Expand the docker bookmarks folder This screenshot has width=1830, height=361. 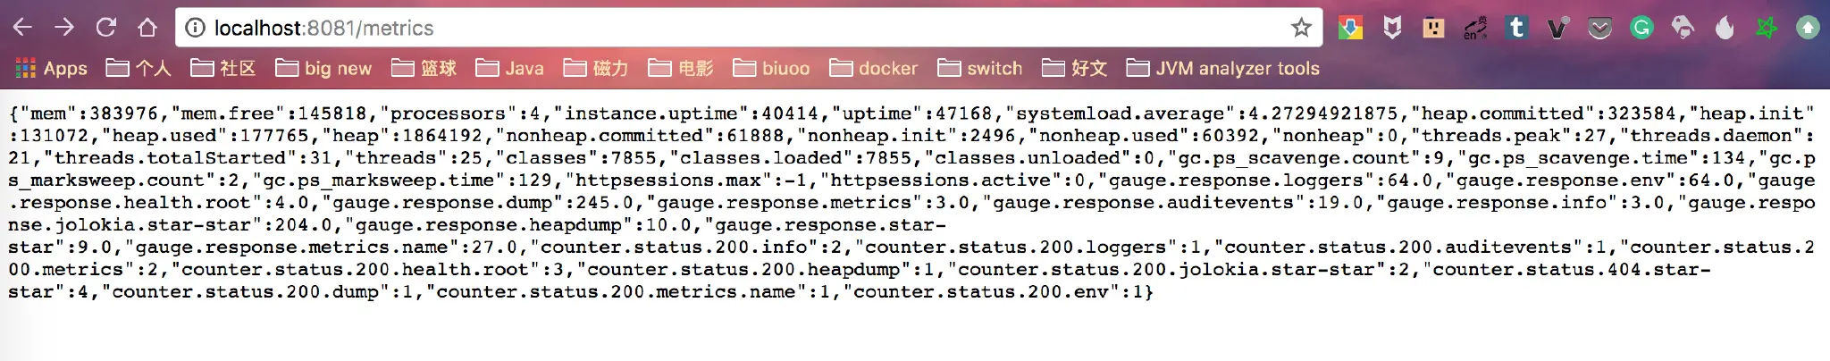874,68
